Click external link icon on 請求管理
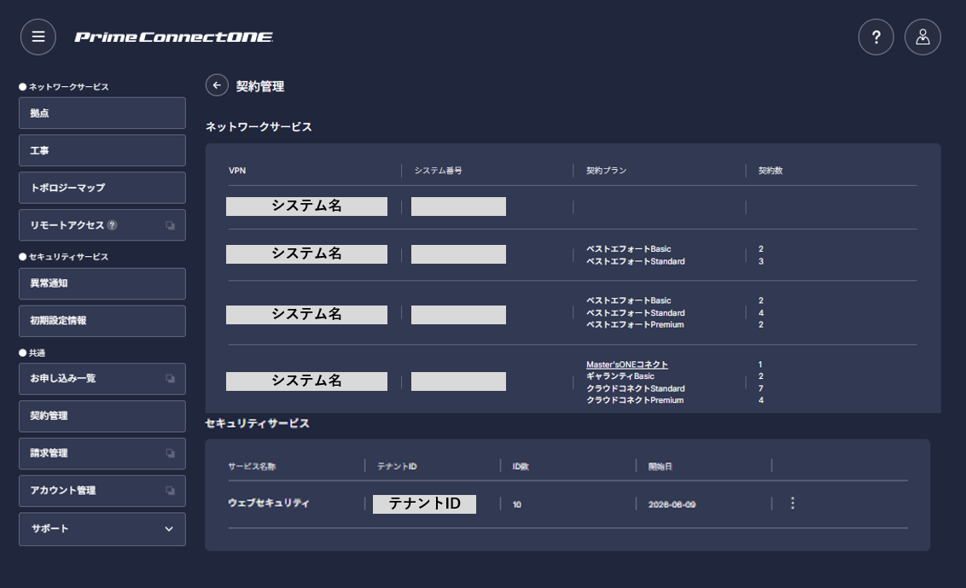The image size is (966, 588). [x=170, y=453]
